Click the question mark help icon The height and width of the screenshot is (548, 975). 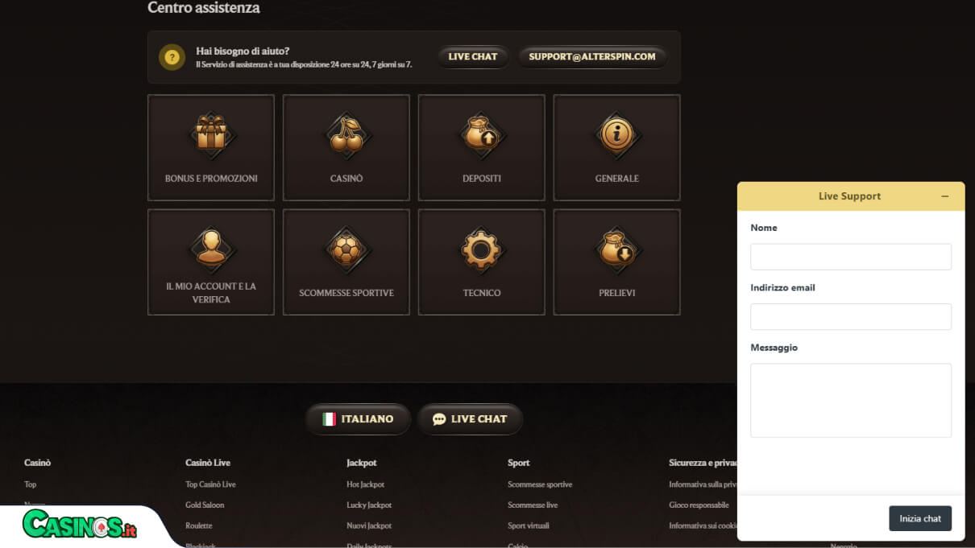point(172,57)
